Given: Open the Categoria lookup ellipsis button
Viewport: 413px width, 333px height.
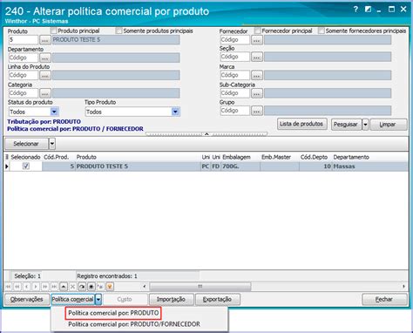Looking at the screenshot, I should [45, 93].
